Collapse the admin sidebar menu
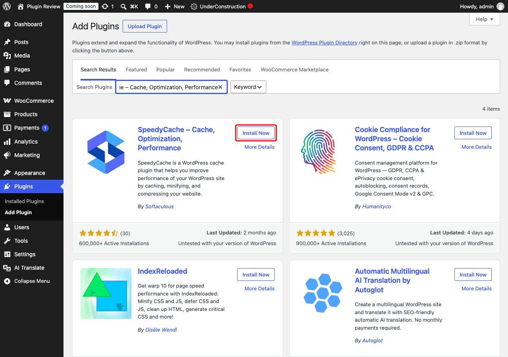The image size is (508, 357). tap(32, 281)
